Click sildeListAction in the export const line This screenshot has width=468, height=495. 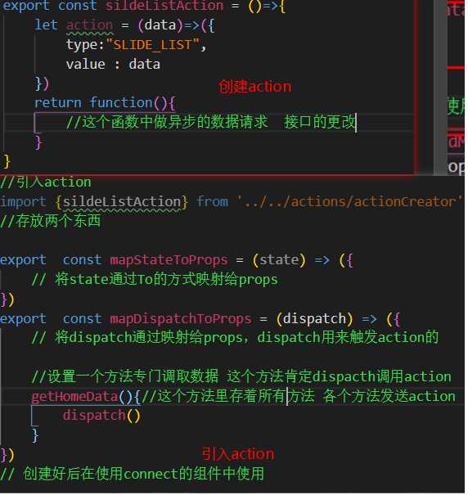[164, 6]
